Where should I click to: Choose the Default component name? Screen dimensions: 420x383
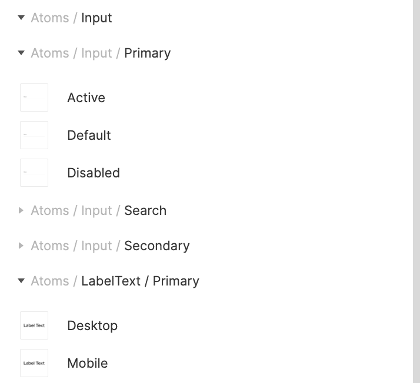pyautogui.click(x=89, y=135)
